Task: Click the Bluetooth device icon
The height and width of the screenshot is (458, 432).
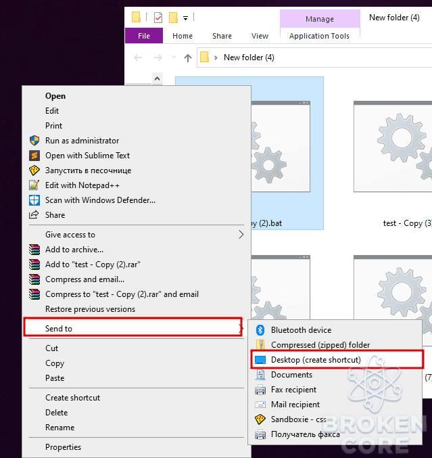Action: pyautogui.click(x=260, y=330)
